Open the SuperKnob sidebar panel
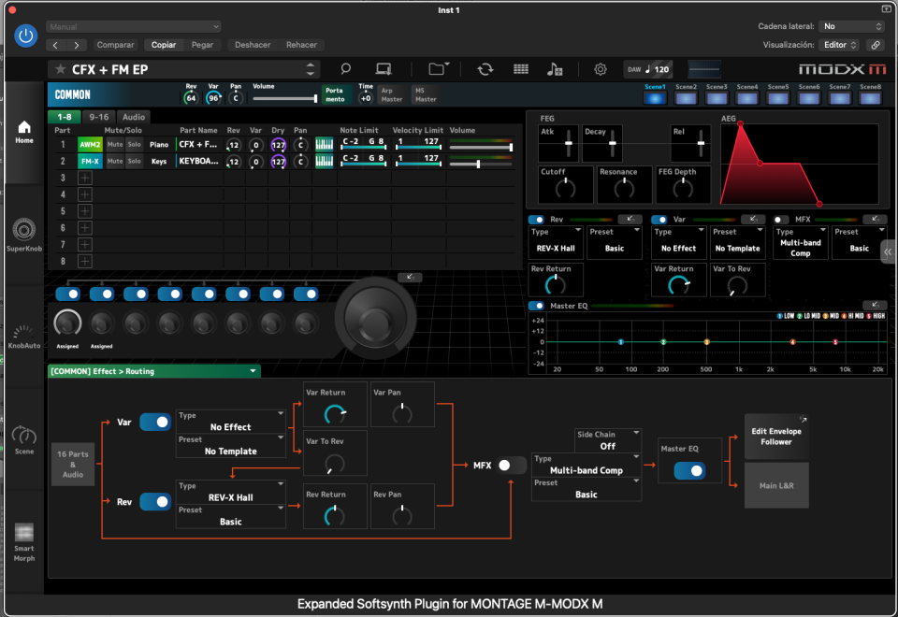 pos(24,236)
